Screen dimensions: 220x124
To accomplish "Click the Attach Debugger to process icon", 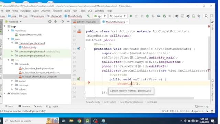I will (164, 16).
